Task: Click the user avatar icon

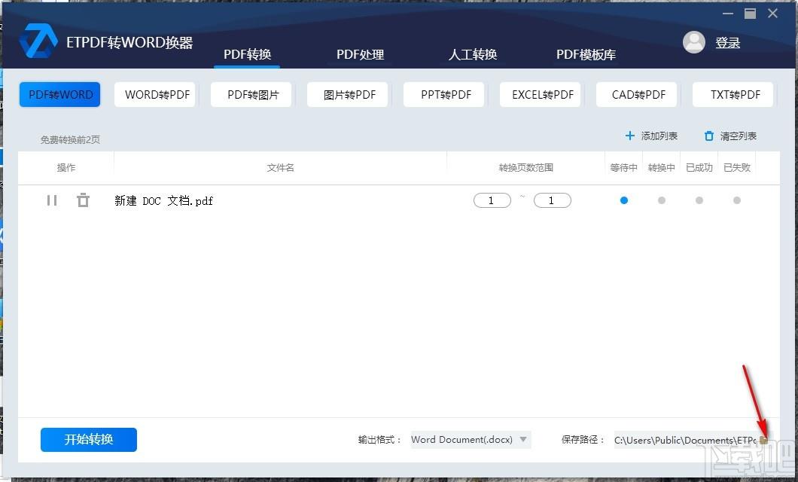Action: (x=693, y=42)
